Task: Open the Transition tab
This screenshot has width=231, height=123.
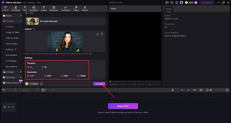Action: point(66,9)
